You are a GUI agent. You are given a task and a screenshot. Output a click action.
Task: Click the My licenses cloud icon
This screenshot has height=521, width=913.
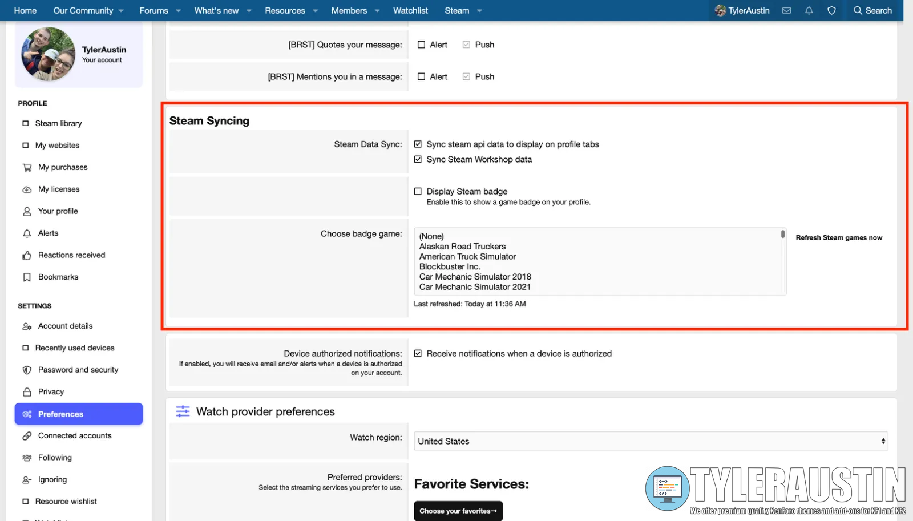27,189
